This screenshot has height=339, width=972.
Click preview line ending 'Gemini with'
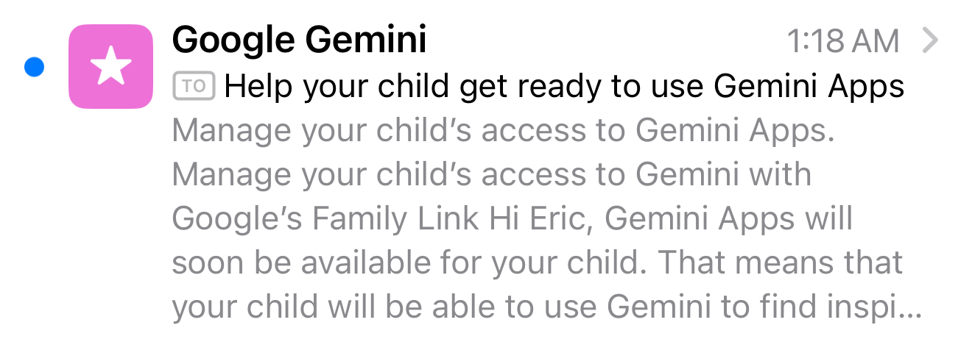491,176
